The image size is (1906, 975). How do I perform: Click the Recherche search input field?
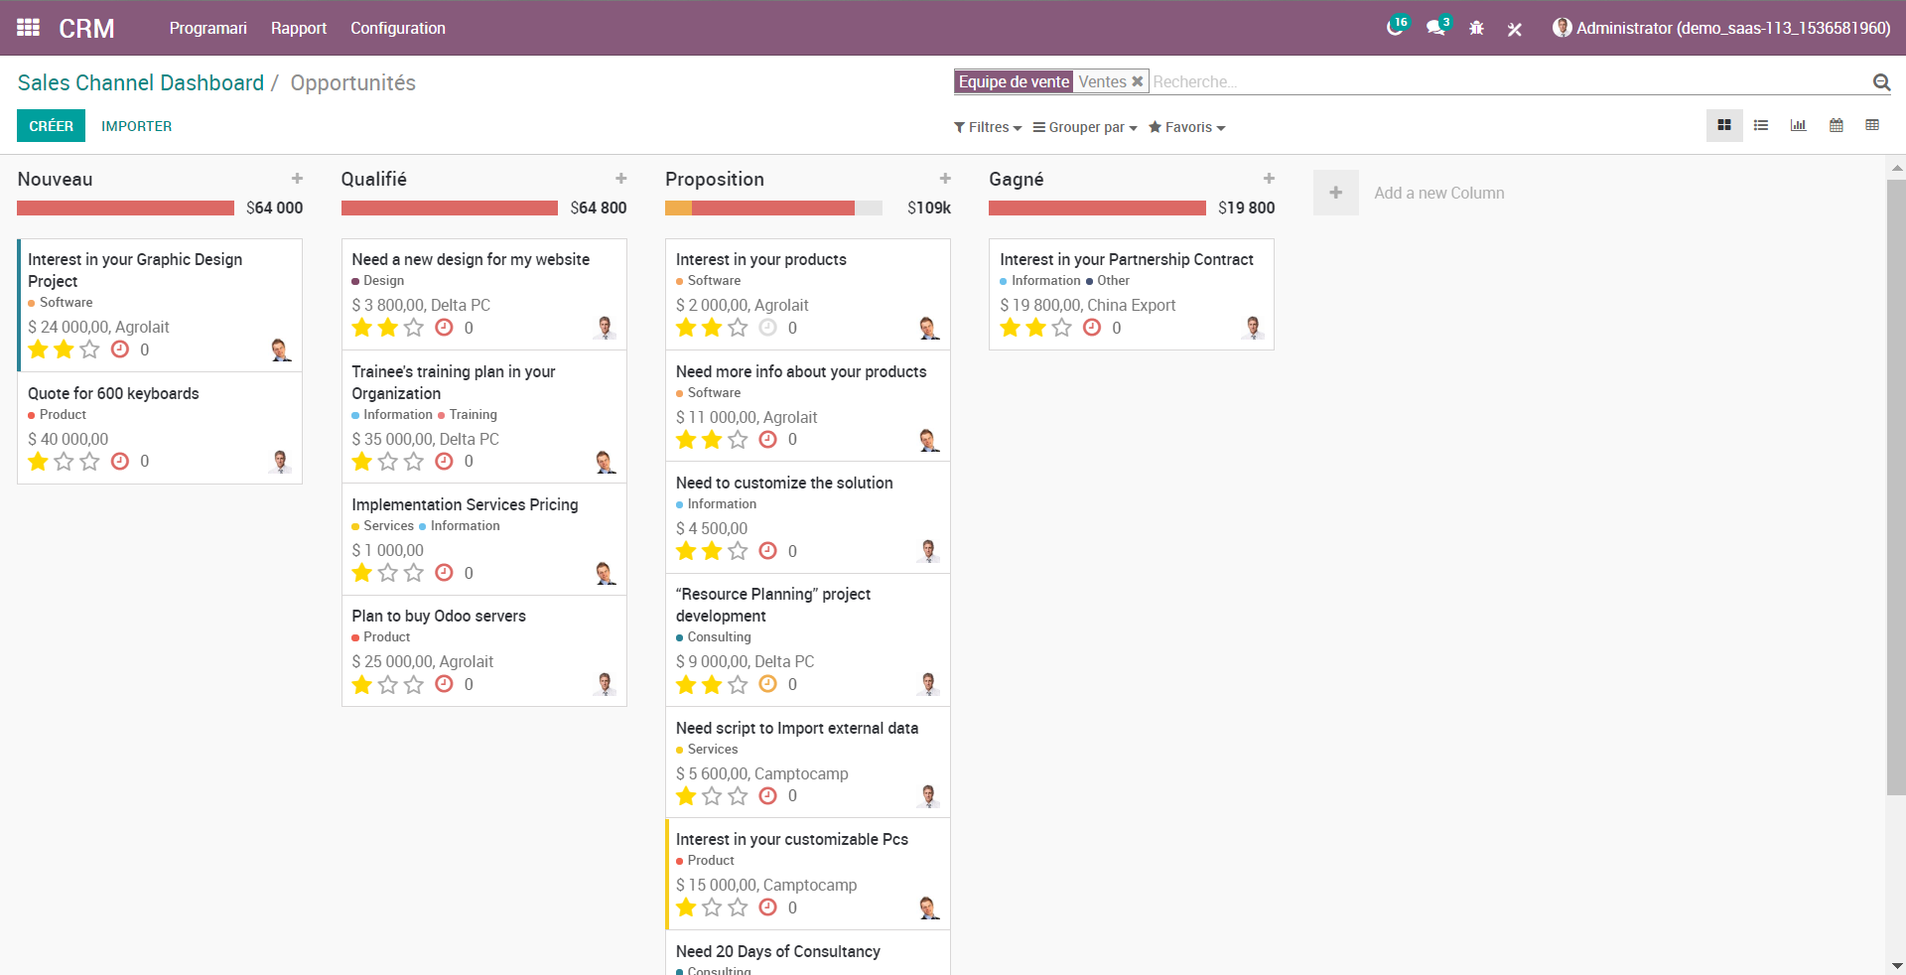[1509, 81]
